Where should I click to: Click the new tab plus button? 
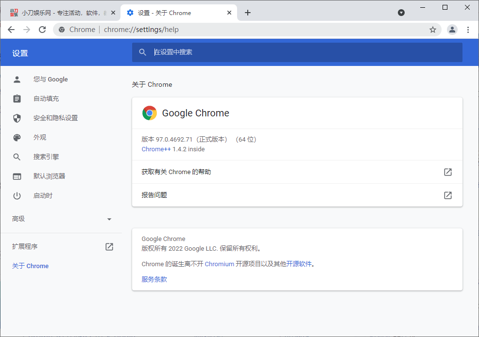(248, 13)
